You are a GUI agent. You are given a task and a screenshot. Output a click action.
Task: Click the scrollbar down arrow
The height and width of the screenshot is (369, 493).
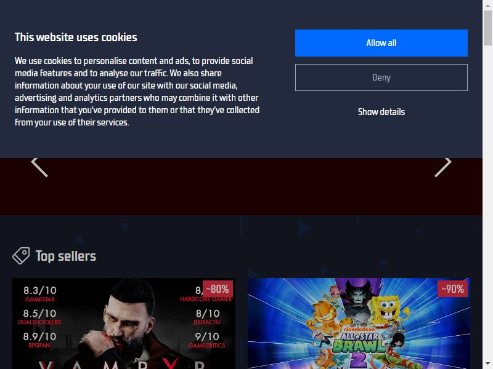point(487,364)
